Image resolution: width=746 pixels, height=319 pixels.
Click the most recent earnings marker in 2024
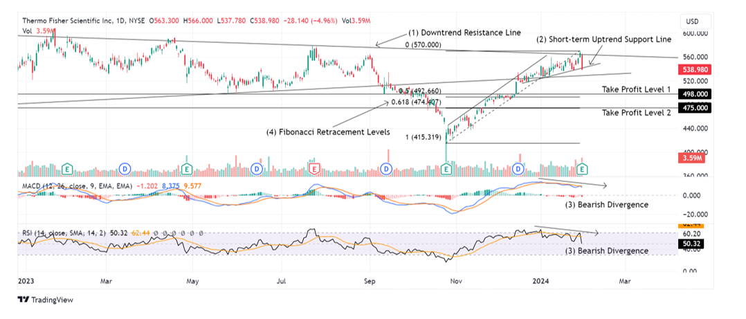point(582,169)
